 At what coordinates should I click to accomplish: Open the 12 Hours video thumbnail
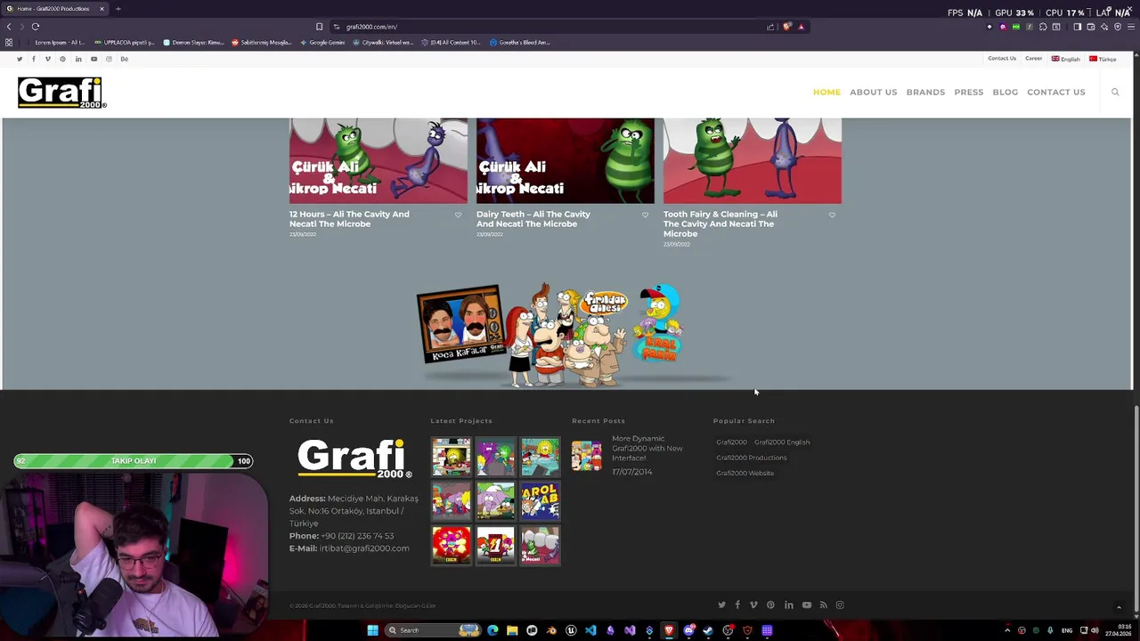(378, 160)
